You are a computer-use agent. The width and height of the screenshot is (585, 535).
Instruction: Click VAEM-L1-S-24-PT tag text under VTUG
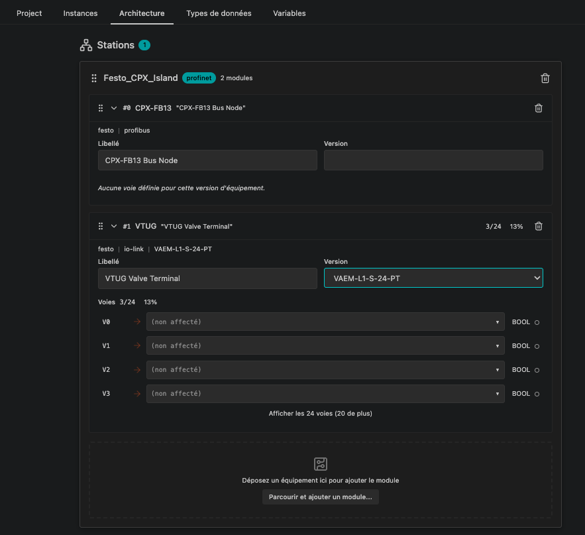[183, 249]
